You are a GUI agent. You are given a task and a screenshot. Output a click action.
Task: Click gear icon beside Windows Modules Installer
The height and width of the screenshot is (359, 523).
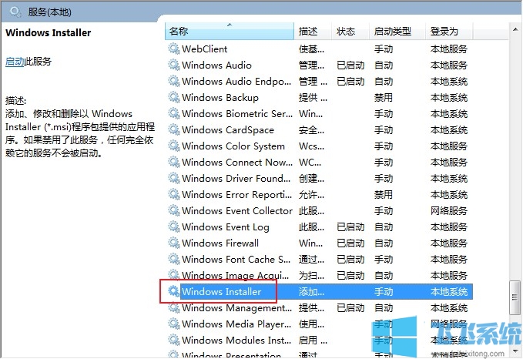tap(174, 340)
